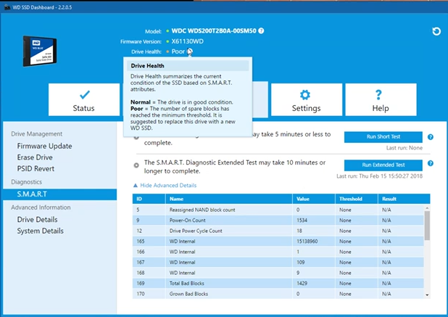
Task: Select the Short Test radio button
Action: pyautogui.click(x=136, y=138)
